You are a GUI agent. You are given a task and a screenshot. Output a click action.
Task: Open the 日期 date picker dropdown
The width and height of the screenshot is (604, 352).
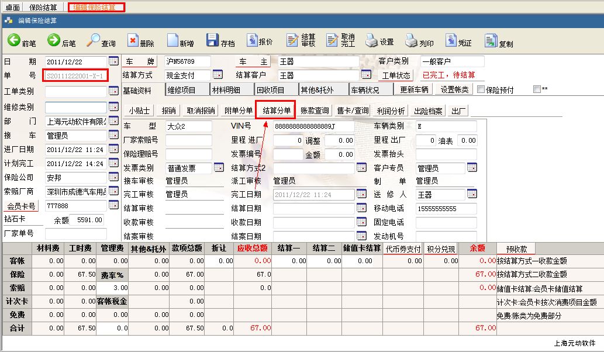113,61
